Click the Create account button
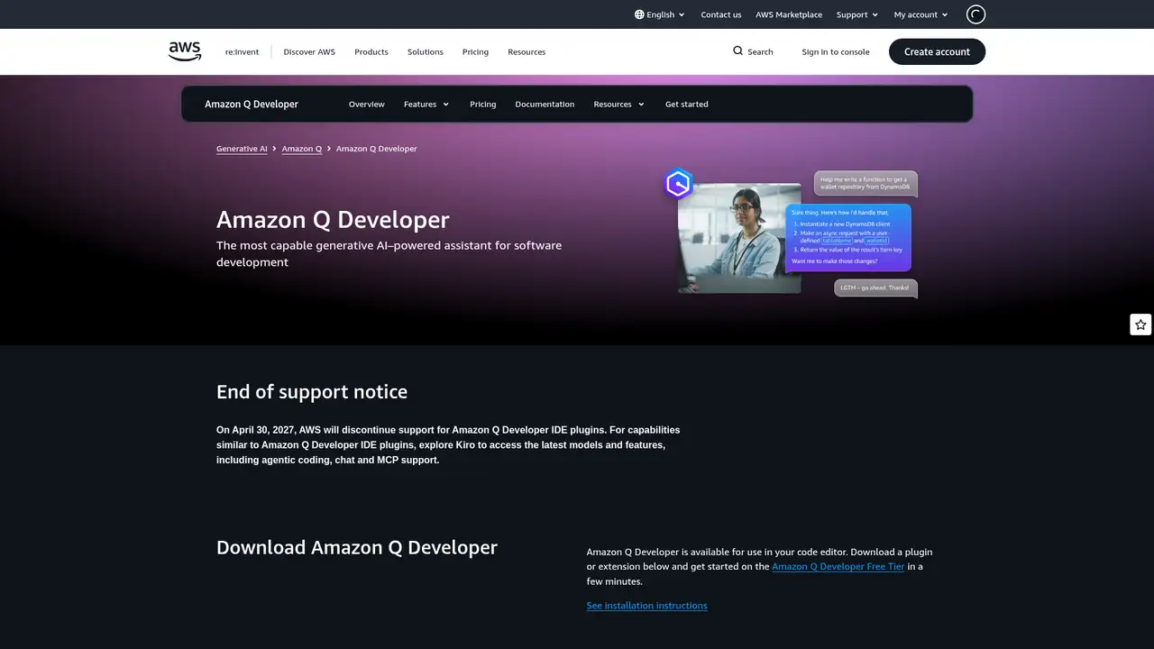 pyautogui.click(x=937, y=51)
